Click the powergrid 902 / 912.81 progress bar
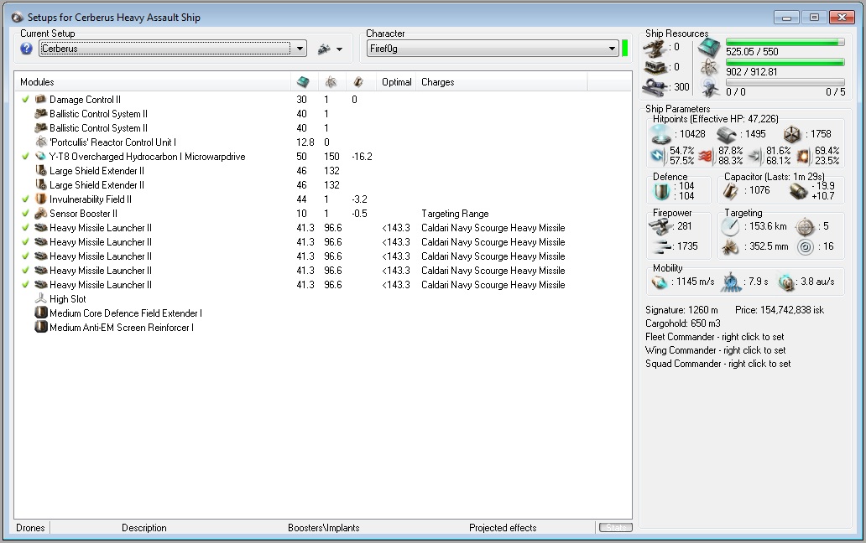Viewport: 866px width, 543px height. 785,62
